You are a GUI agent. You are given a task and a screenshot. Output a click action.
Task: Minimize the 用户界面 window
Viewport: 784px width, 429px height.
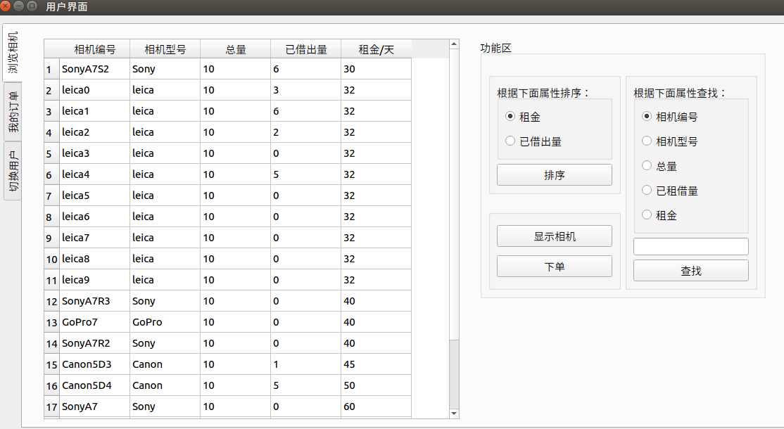coord(19,6)
